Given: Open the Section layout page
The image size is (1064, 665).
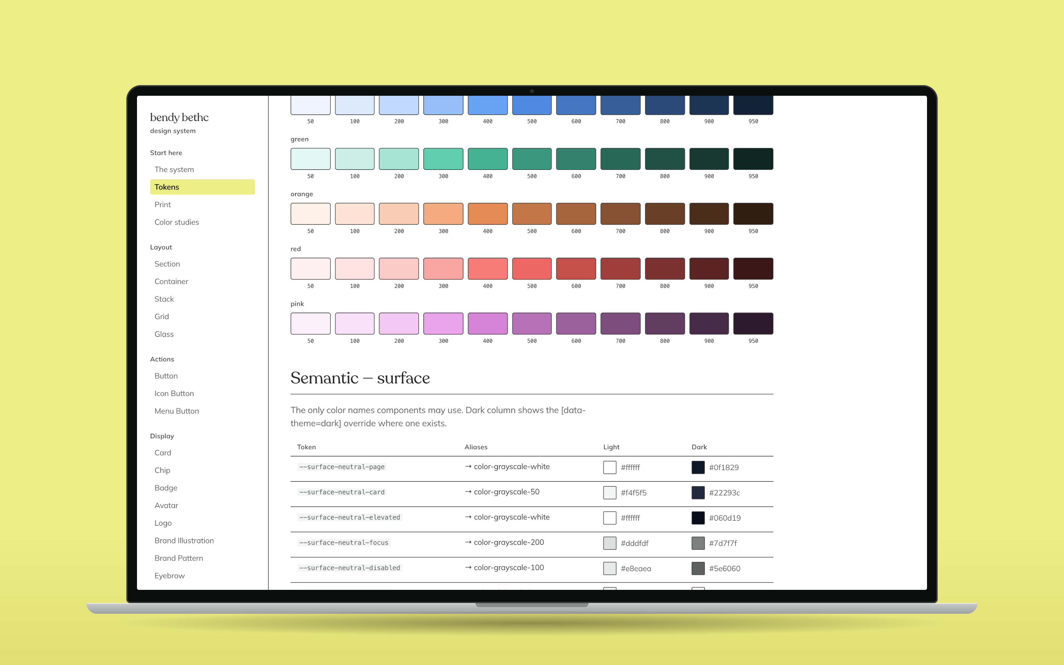Looking at the screenshot, I should pos(167,264).
